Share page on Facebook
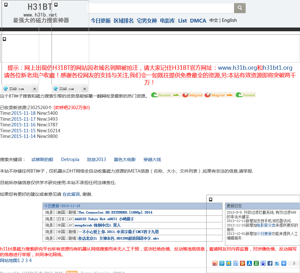This screenshot has width=300, height=273. pos(270,263)
